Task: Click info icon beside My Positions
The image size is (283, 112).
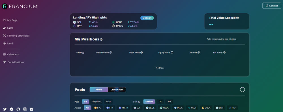Action: (x=101, y=39)
